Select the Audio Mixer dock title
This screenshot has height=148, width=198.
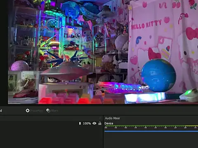113,118
